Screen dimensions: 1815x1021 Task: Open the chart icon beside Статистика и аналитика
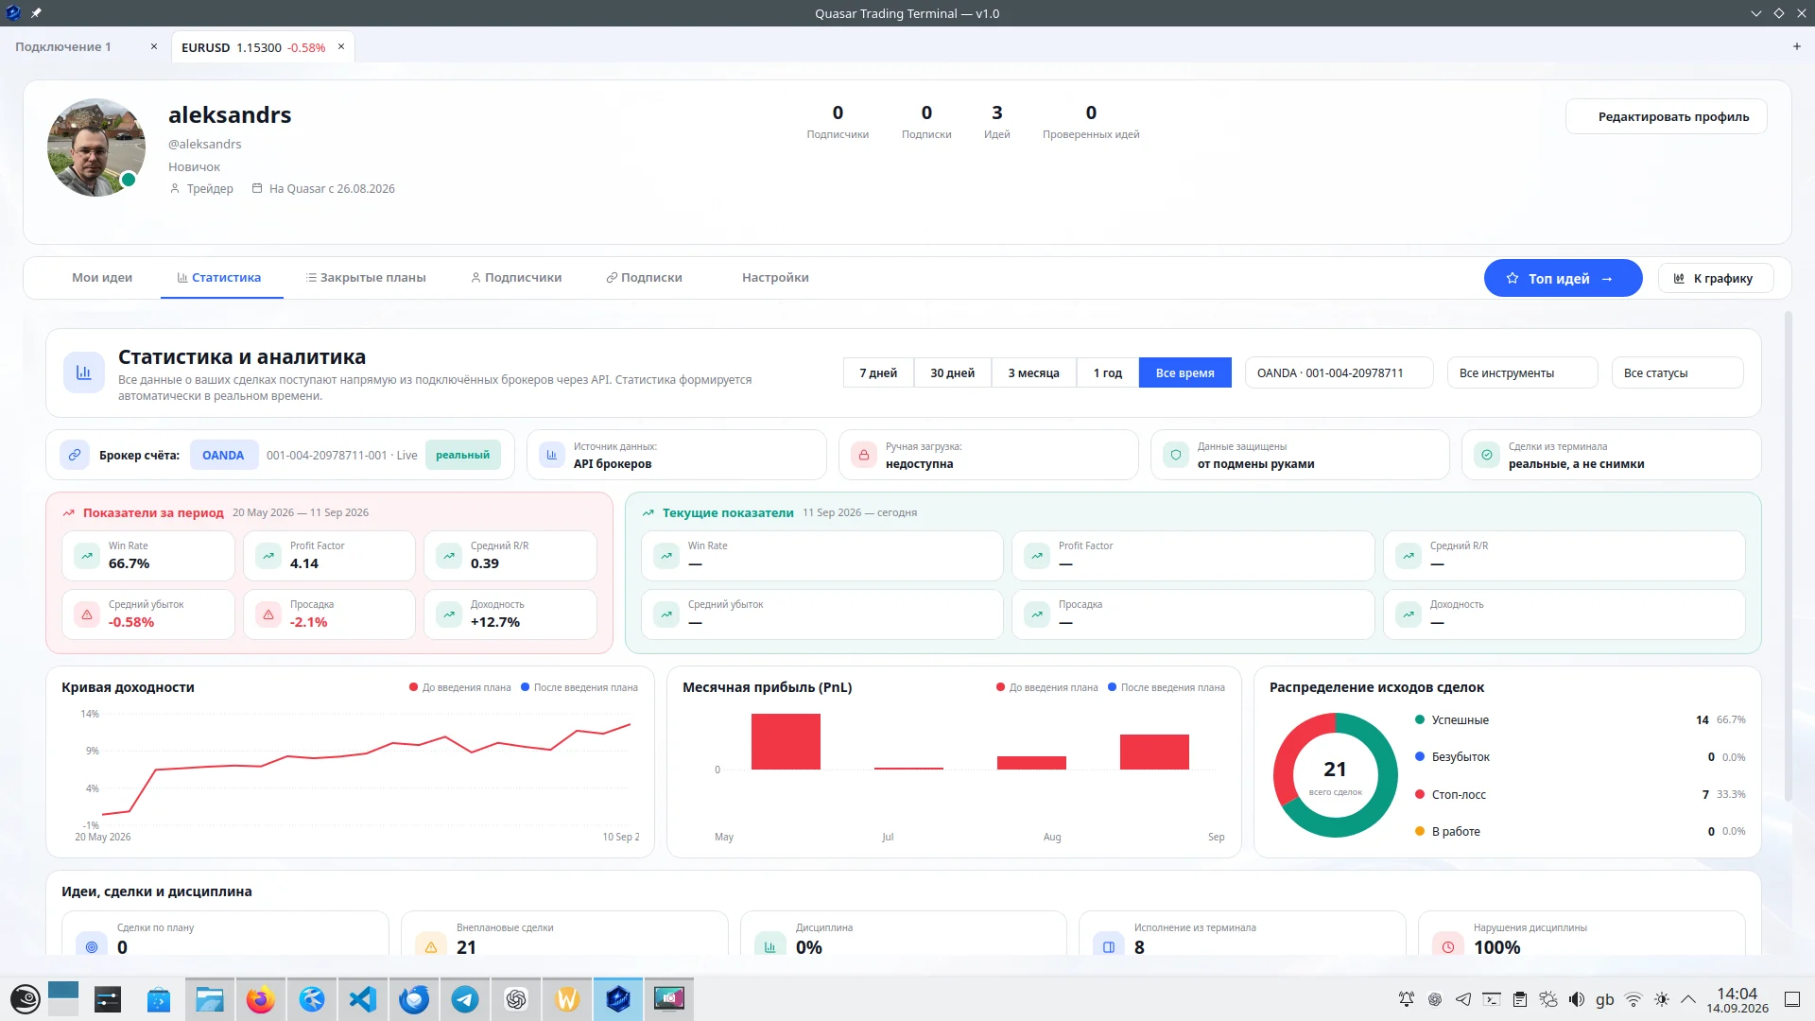[x=83, y=372]
